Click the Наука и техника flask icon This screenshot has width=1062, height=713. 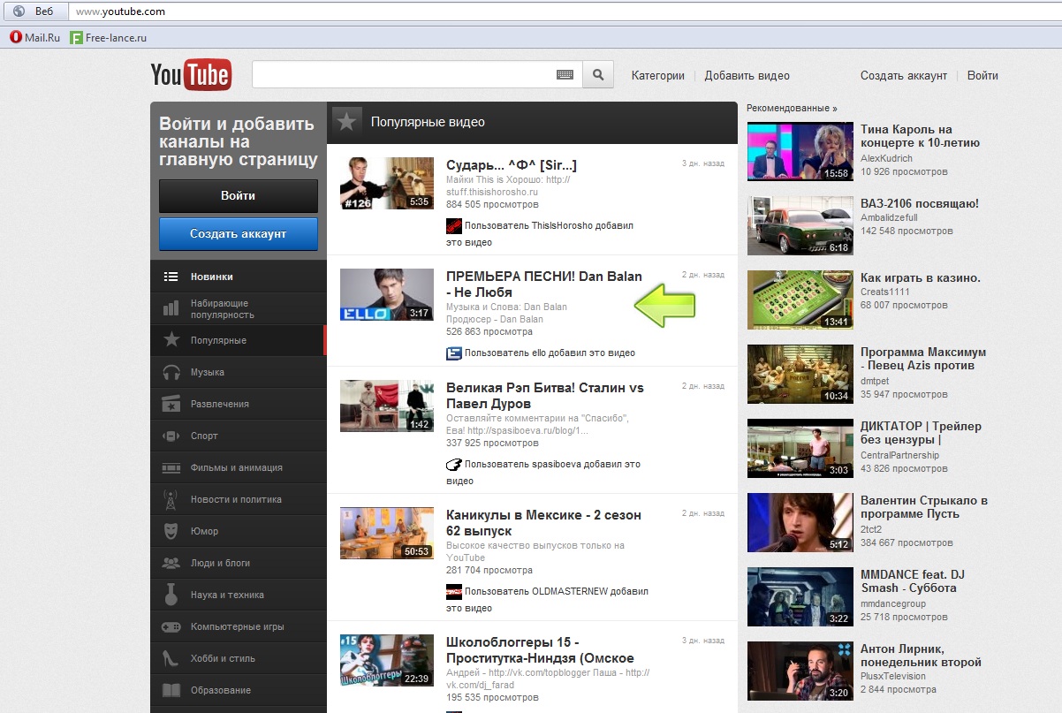tap(171, 595)
